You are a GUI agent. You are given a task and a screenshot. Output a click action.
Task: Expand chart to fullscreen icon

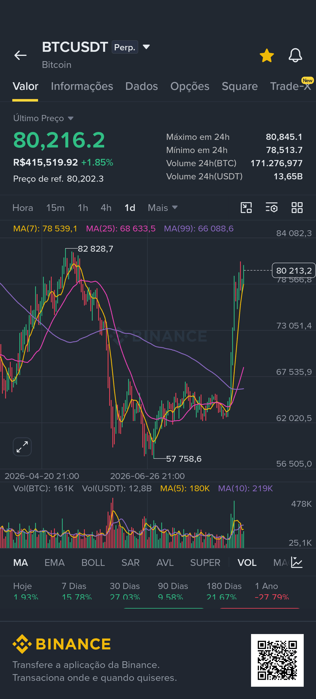pos(22,447)
